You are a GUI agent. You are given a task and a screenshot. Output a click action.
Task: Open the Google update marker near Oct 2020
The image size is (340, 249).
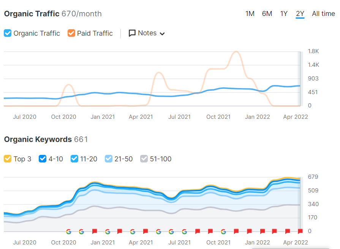coord(69,231)
